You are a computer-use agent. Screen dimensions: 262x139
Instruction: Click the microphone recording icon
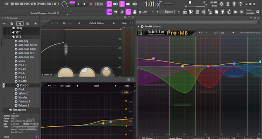coord(234,4)
